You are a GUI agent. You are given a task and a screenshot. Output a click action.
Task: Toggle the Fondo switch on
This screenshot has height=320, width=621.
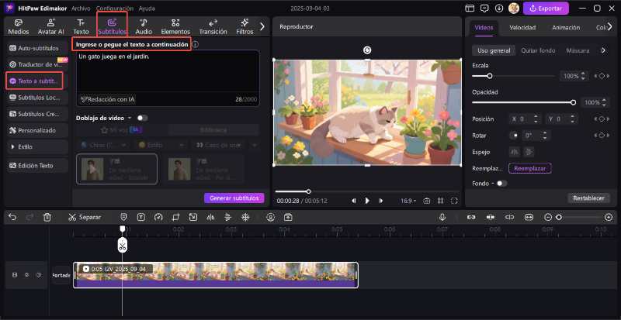pyautogui.click(x=501, y=184)
